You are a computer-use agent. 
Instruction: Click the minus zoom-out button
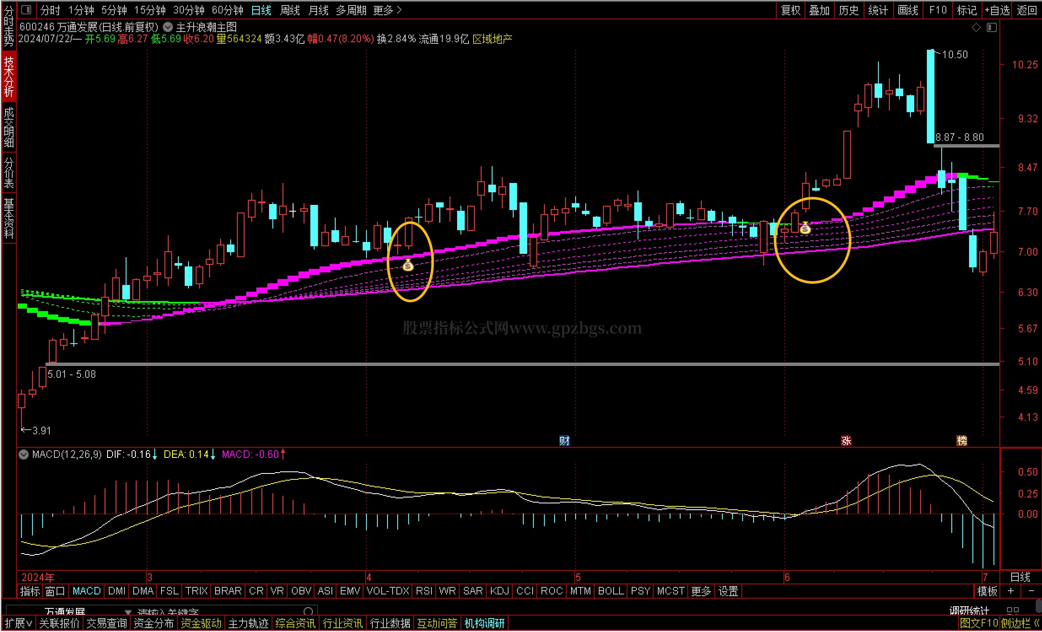coord(1031,591)
